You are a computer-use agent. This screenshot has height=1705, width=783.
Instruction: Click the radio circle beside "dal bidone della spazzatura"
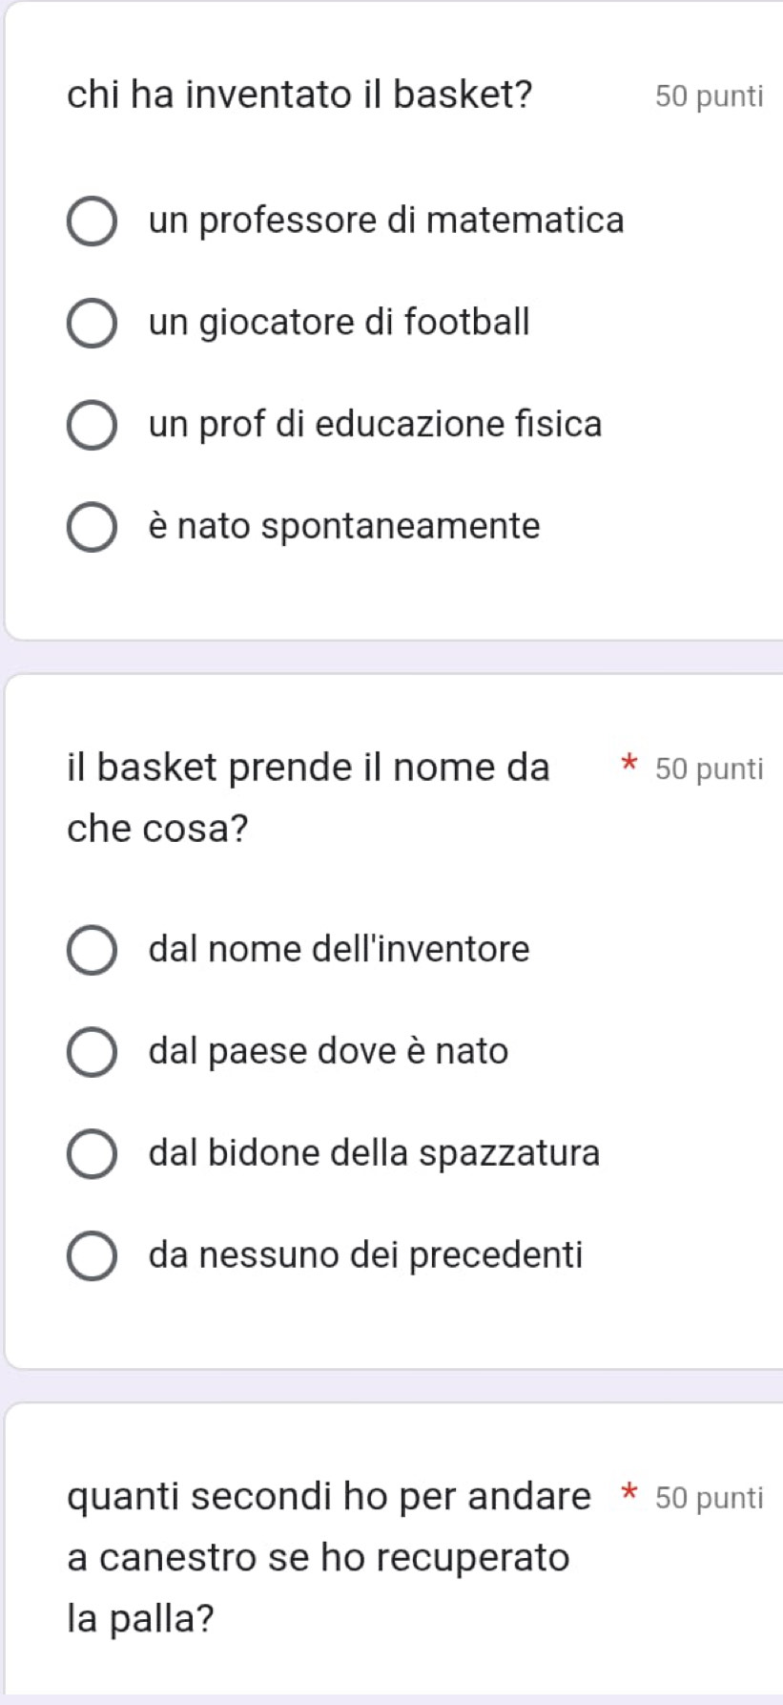click(93, 1153)
